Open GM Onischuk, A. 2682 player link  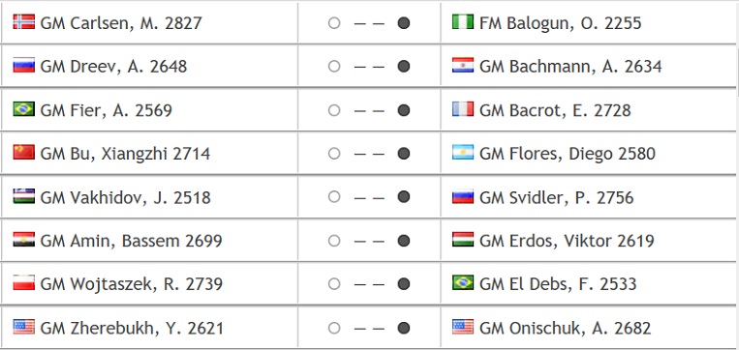[565, 328]
